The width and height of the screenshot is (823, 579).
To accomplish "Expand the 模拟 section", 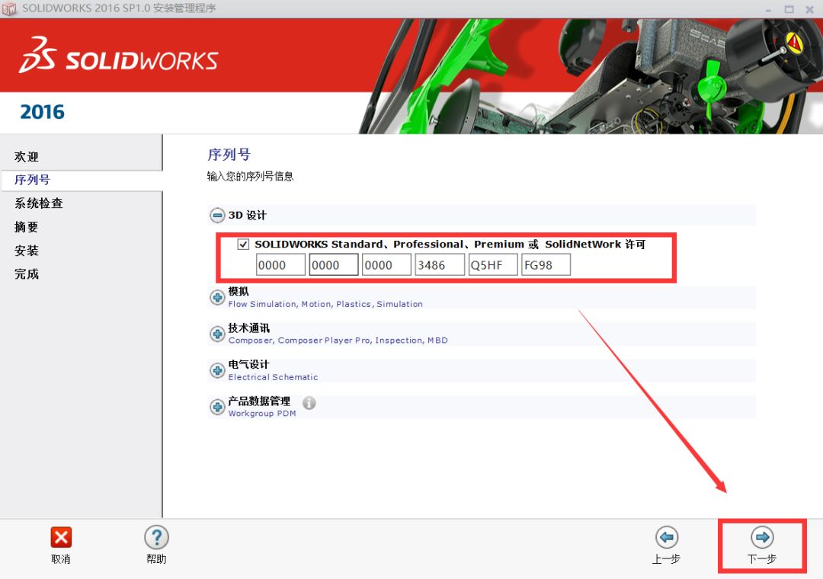I will point(217,297).
